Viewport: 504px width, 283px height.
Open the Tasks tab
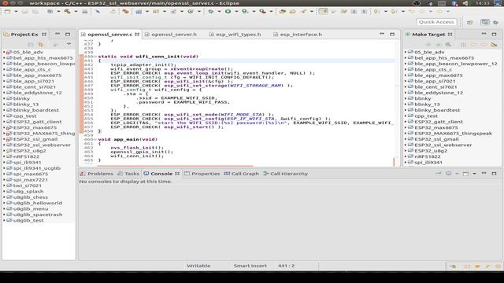128,174
